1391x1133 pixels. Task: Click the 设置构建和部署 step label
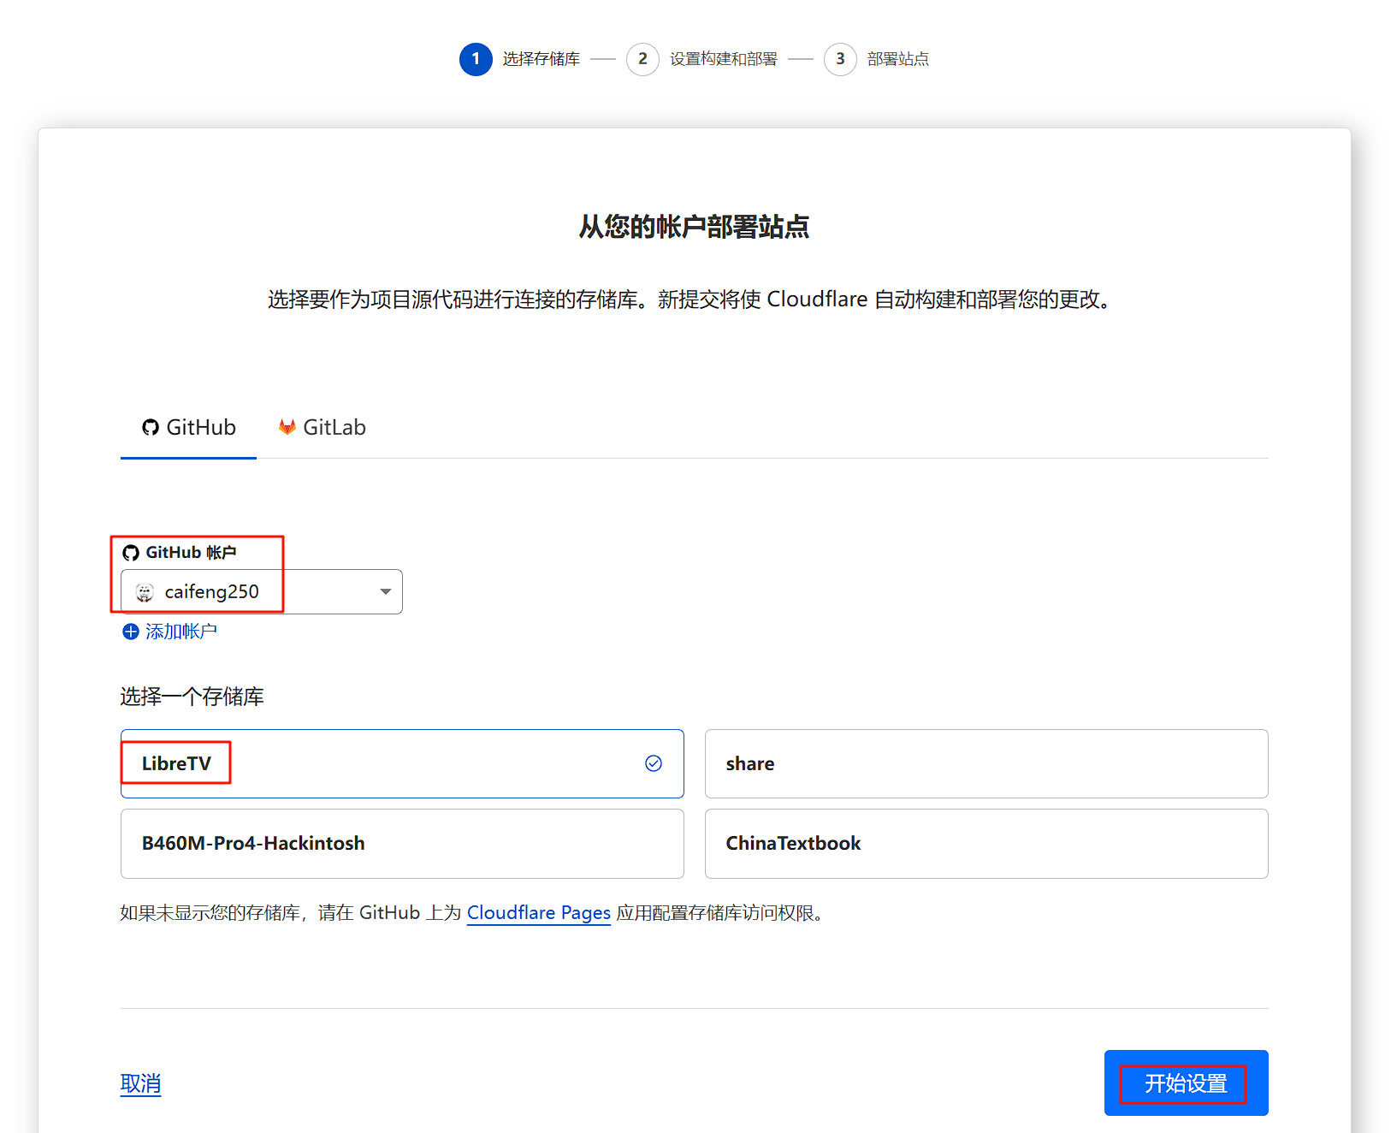point(724,59)
